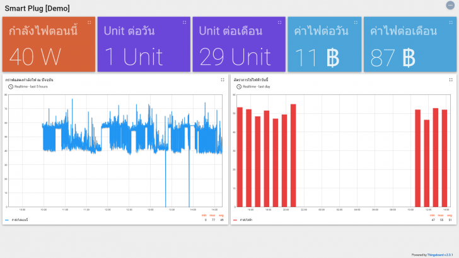
Task: Click the avg value '51' in red chart legend
Action: [x=450, y=220]
